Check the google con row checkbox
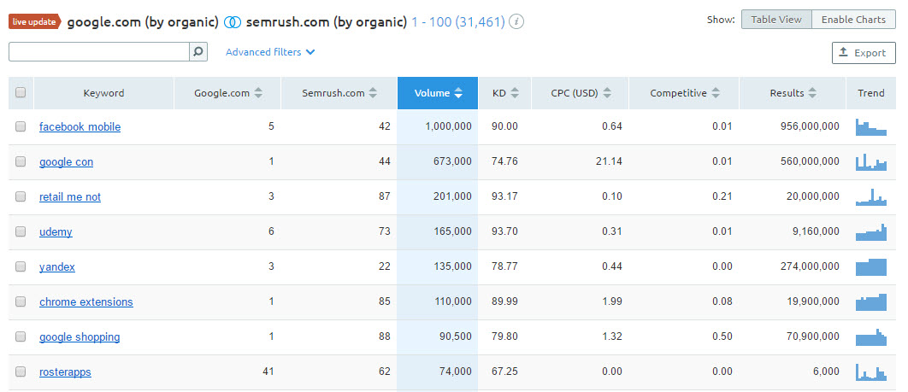Viewport: 908px width, 392px height. coord(21,162)
